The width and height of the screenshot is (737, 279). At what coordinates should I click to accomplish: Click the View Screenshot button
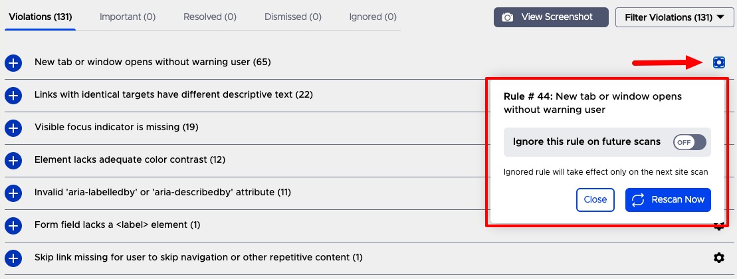551,17
